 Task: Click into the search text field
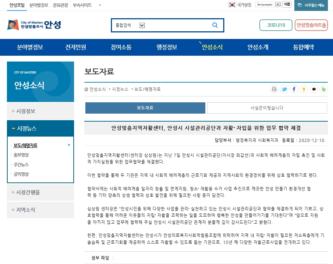178,25
